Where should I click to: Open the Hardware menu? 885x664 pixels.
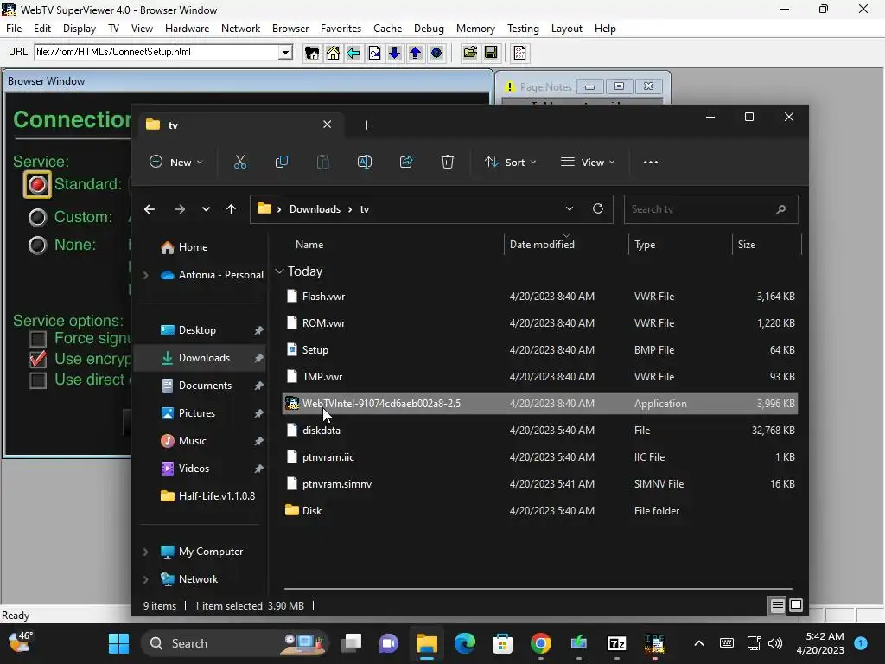pos(187,29)
